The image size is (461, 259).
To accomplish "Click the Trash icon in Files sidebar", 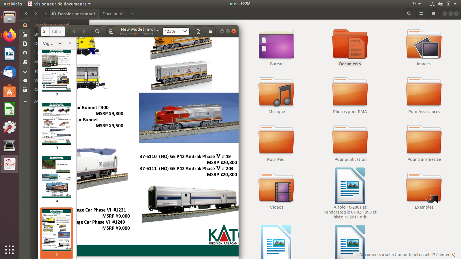I will [25, 89].
